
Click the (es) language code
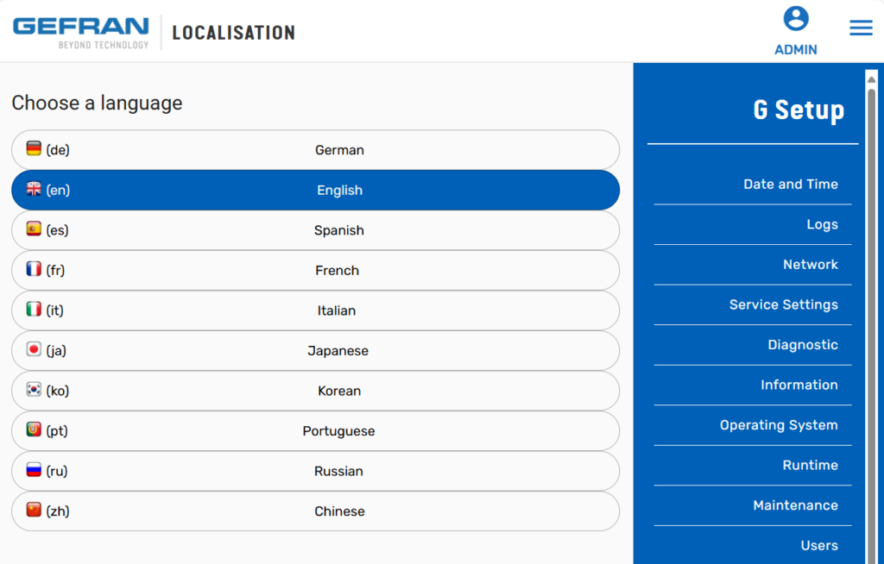(x=57, y=230)
